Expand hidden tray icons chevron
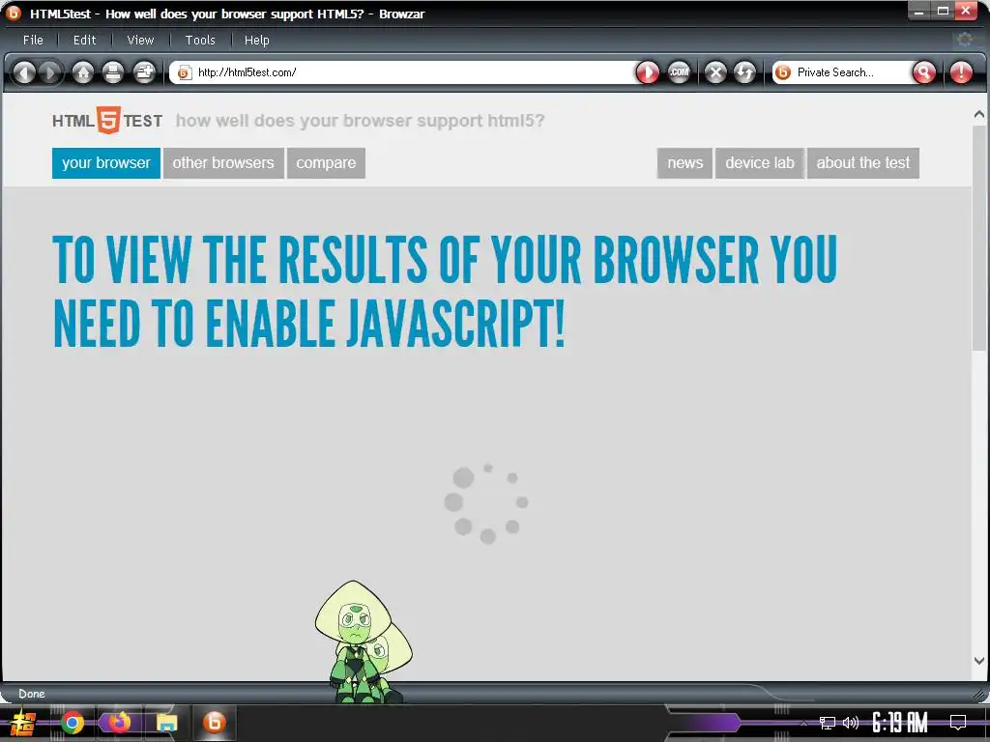The height and width of the screenshot is (742, 990). pos(803,723)
